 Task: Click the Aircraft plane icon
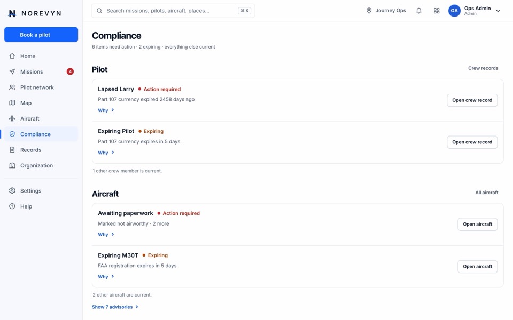(12, 119)
